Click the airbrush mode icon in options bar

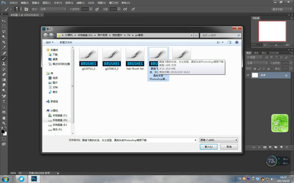(x=125, y=9)
